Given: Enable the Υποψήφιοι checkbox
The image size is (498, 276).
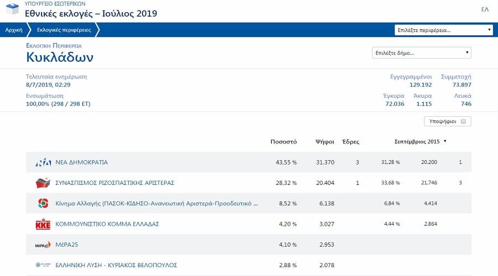Looking at the screenshot, I should click(463, 121).
